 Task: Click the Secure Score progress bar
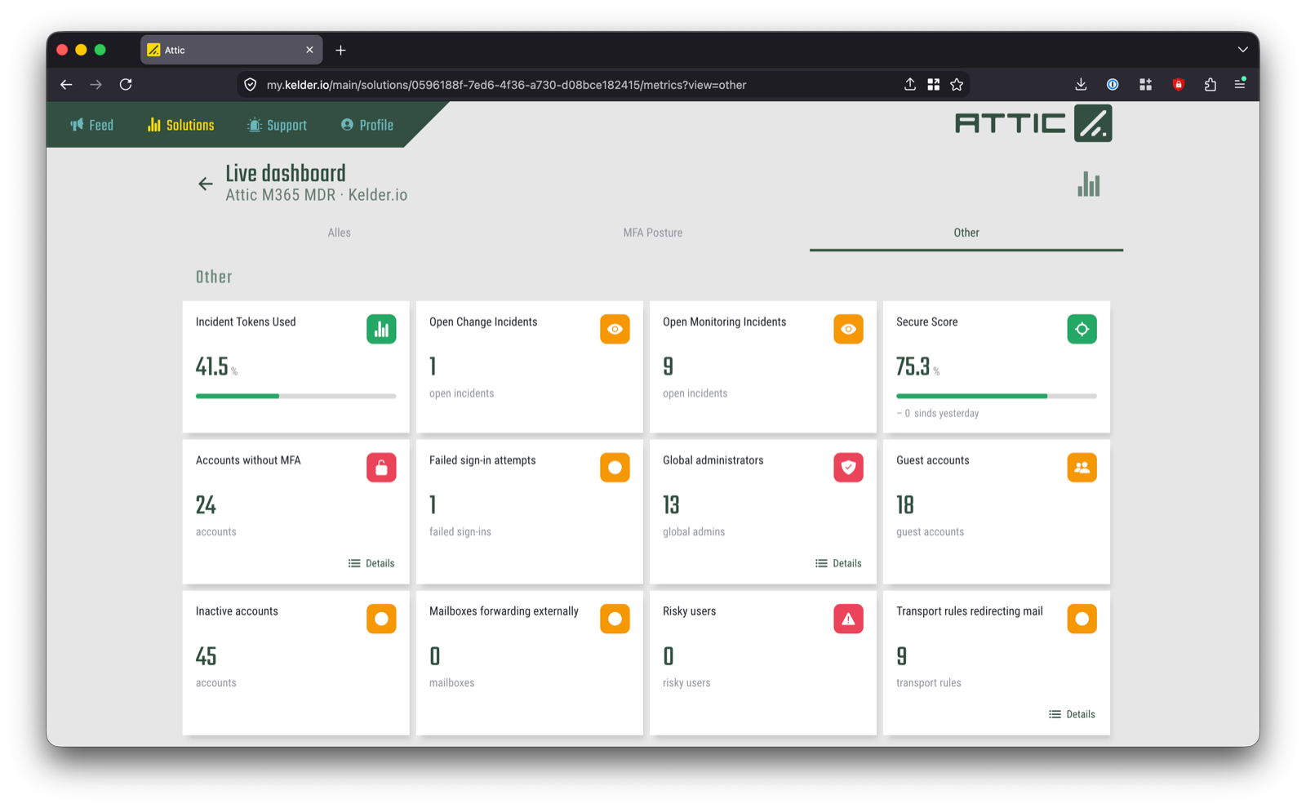[996, 396]
